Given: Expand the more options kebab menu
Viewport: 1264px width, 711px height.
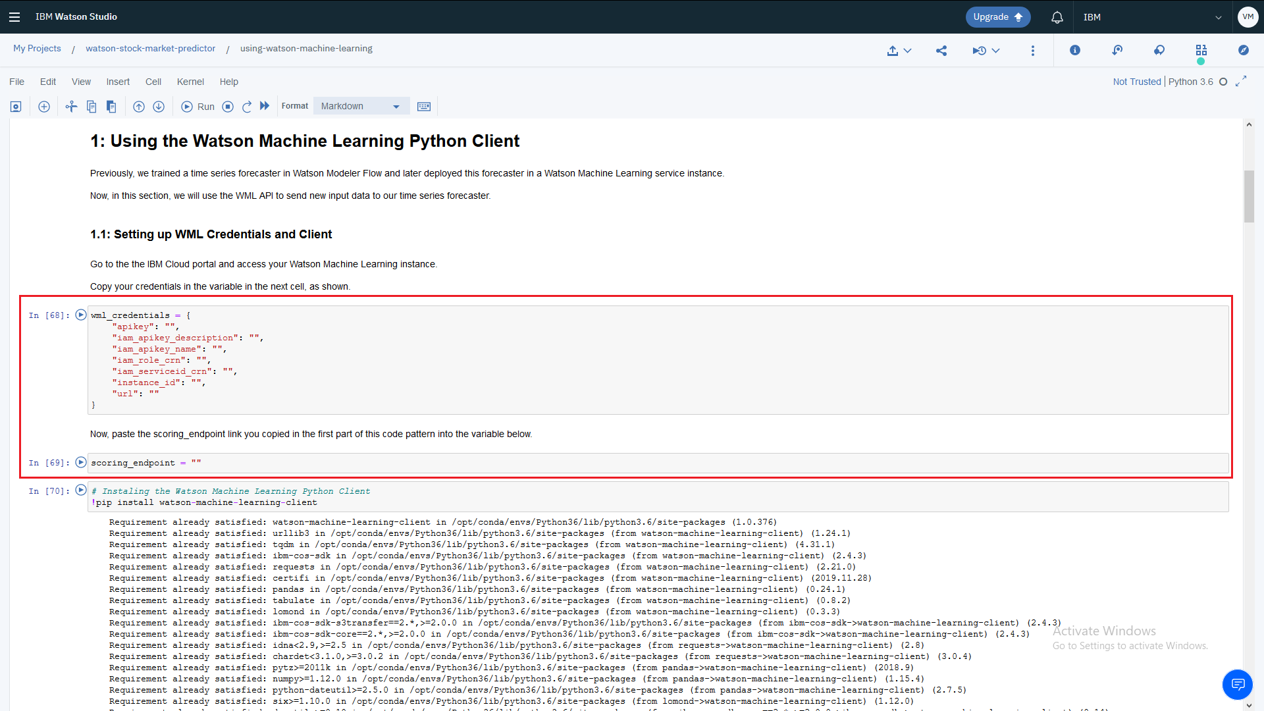Looking at the screenshot, I should point(1033,50).
